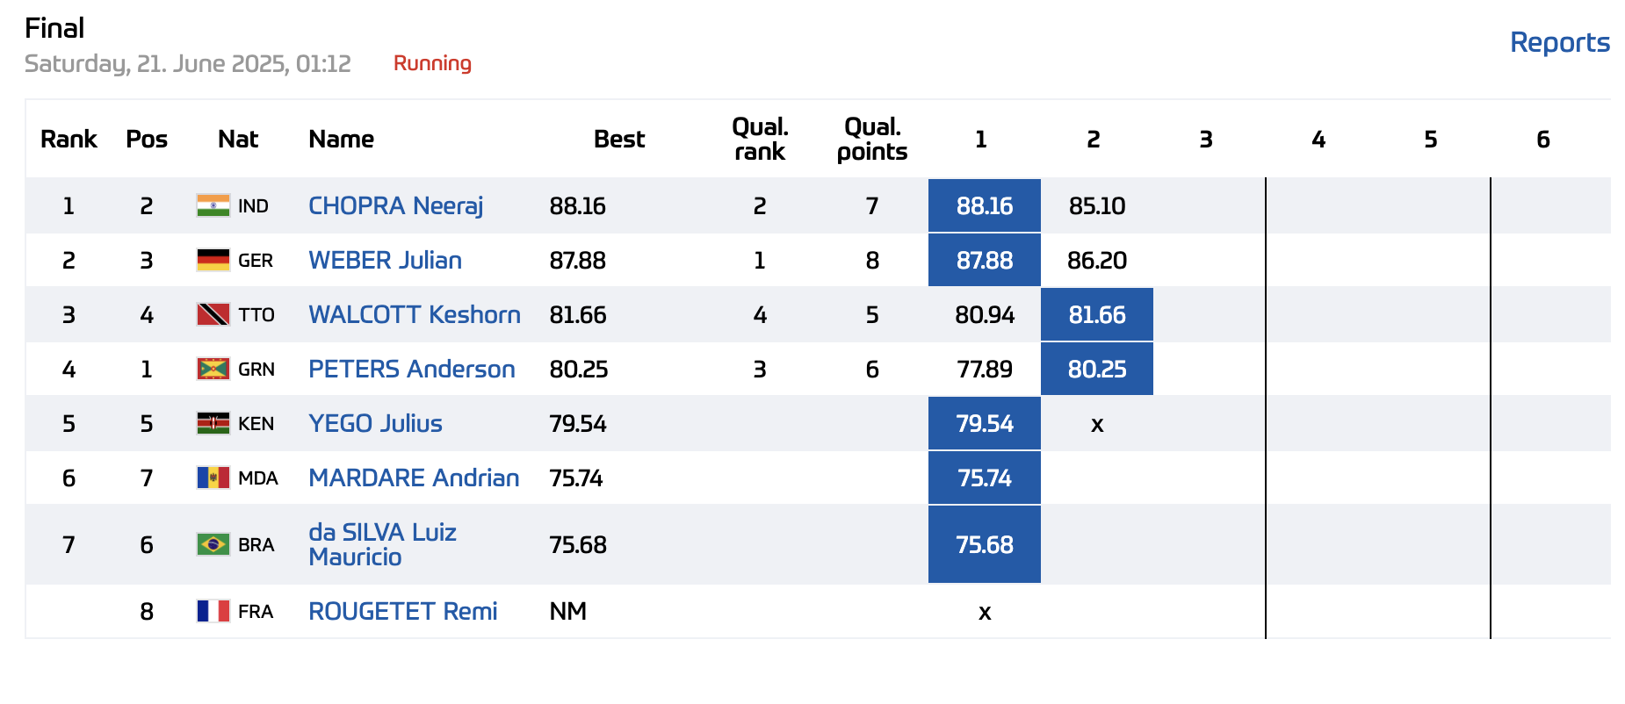1625x704 pixels.
Task: Click the Moldova flag icon
Action: 213,478
